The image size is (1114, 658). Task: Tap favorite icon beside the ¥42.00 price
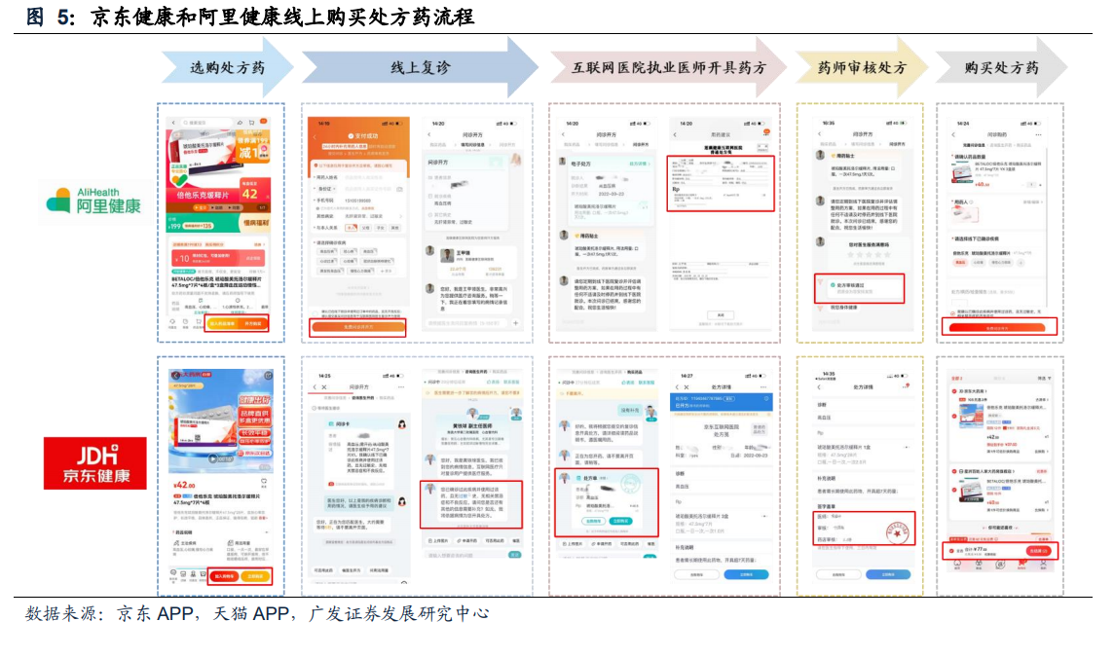click(264, 482)
